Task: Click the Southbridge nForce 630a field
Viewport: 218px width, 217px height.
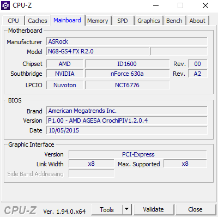Action: pyautogui.click(x=127, y=74)
